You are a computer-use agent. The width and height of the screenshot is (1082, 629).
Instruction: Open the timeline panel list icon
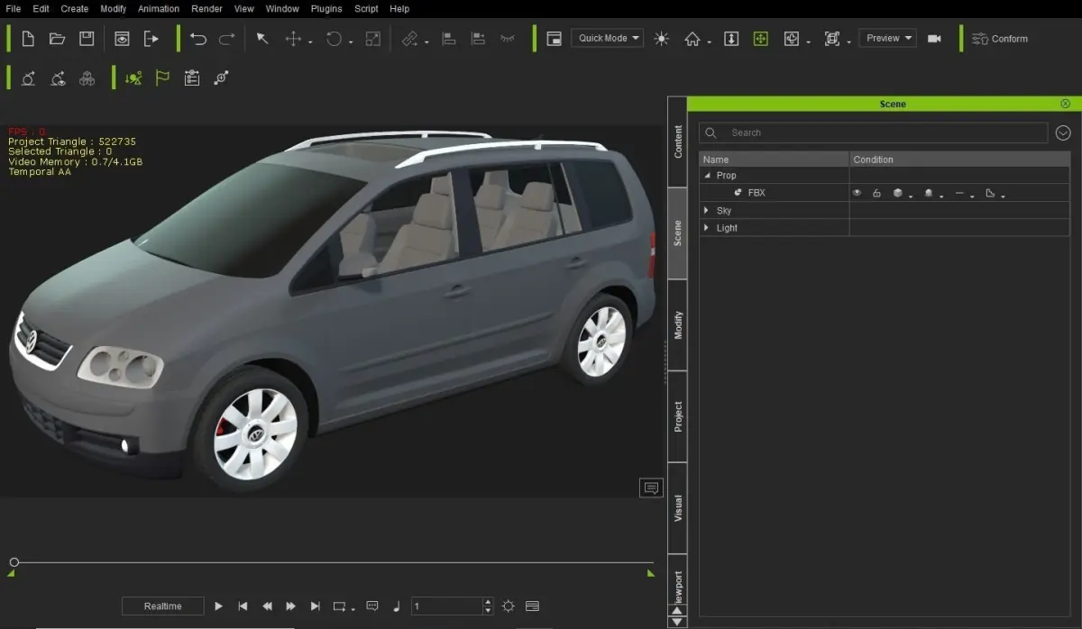coord(532,606)
